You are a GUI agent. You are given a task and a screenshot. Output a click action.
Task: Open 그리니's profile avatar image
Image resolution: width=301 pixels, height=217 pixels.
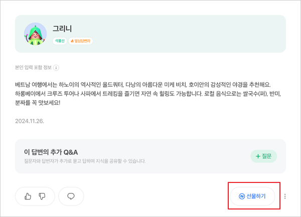click(35, 34)
